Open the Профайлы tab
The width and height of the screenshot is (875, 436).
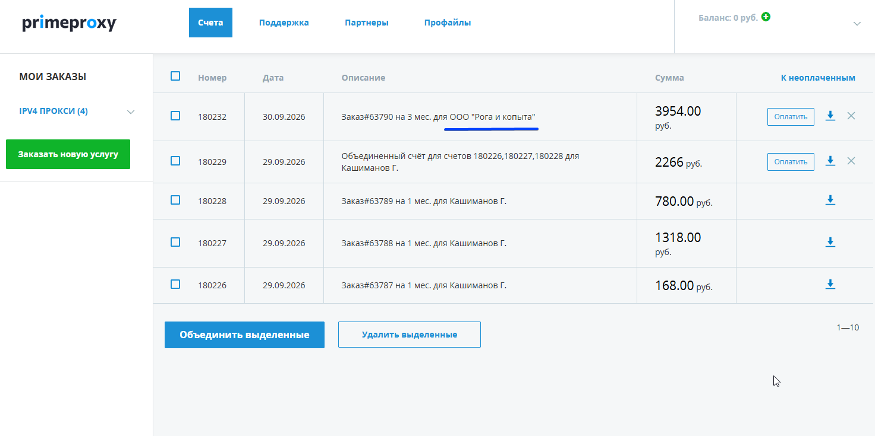pos(448,23)
